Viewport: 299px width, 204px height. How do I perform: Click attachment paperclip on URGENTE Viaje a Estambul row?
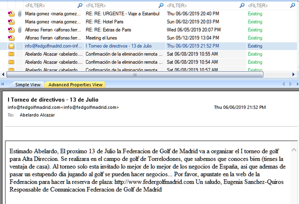pos(19,14)
